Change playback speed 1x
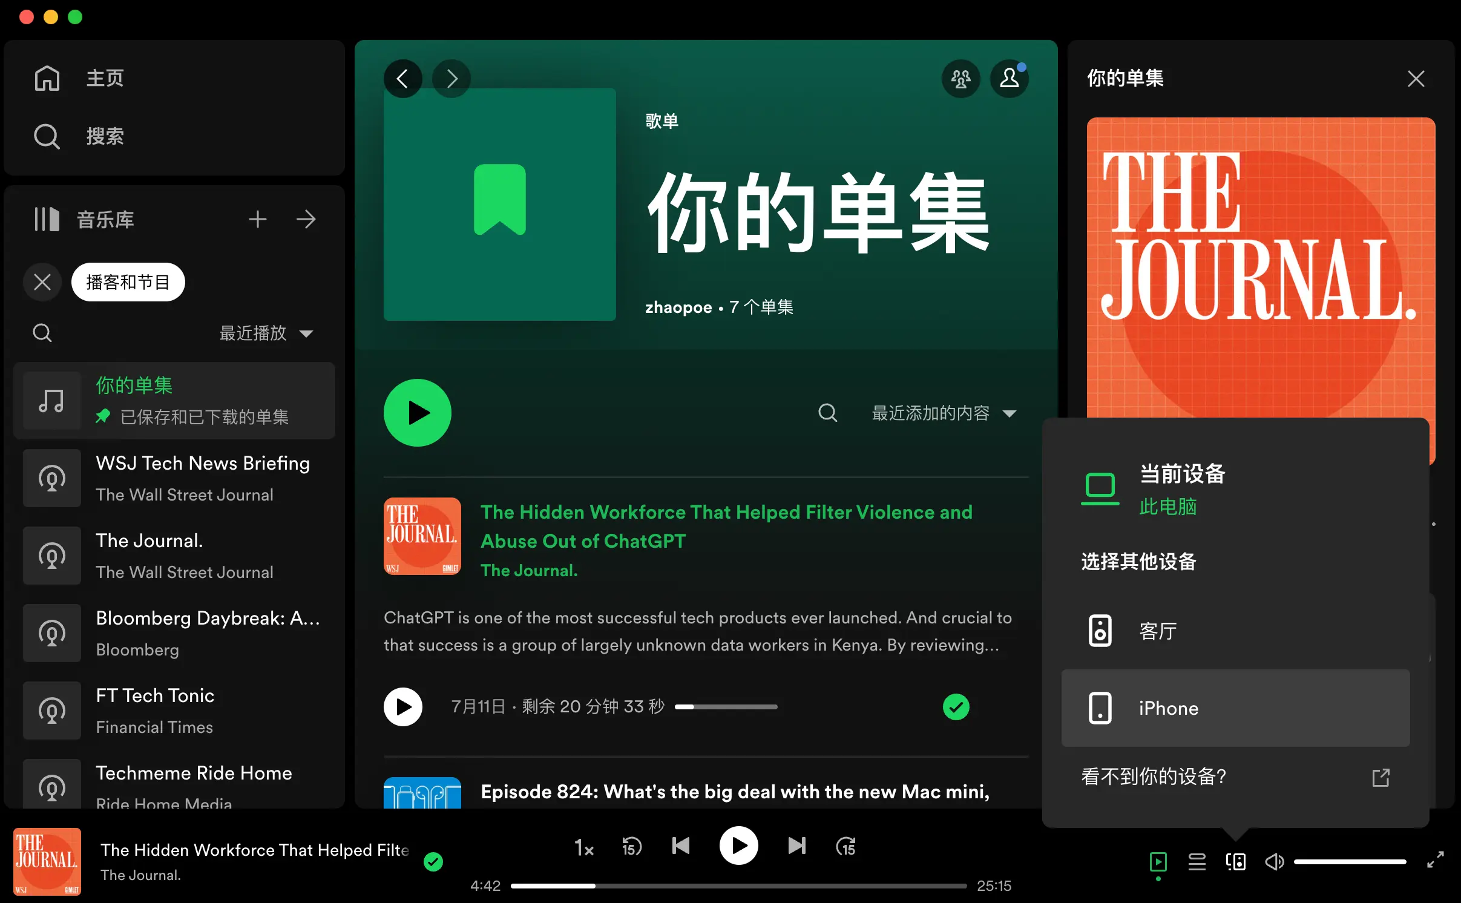Image resolution: width=1461 pixels, height=903 pixels. click(584, 846)
